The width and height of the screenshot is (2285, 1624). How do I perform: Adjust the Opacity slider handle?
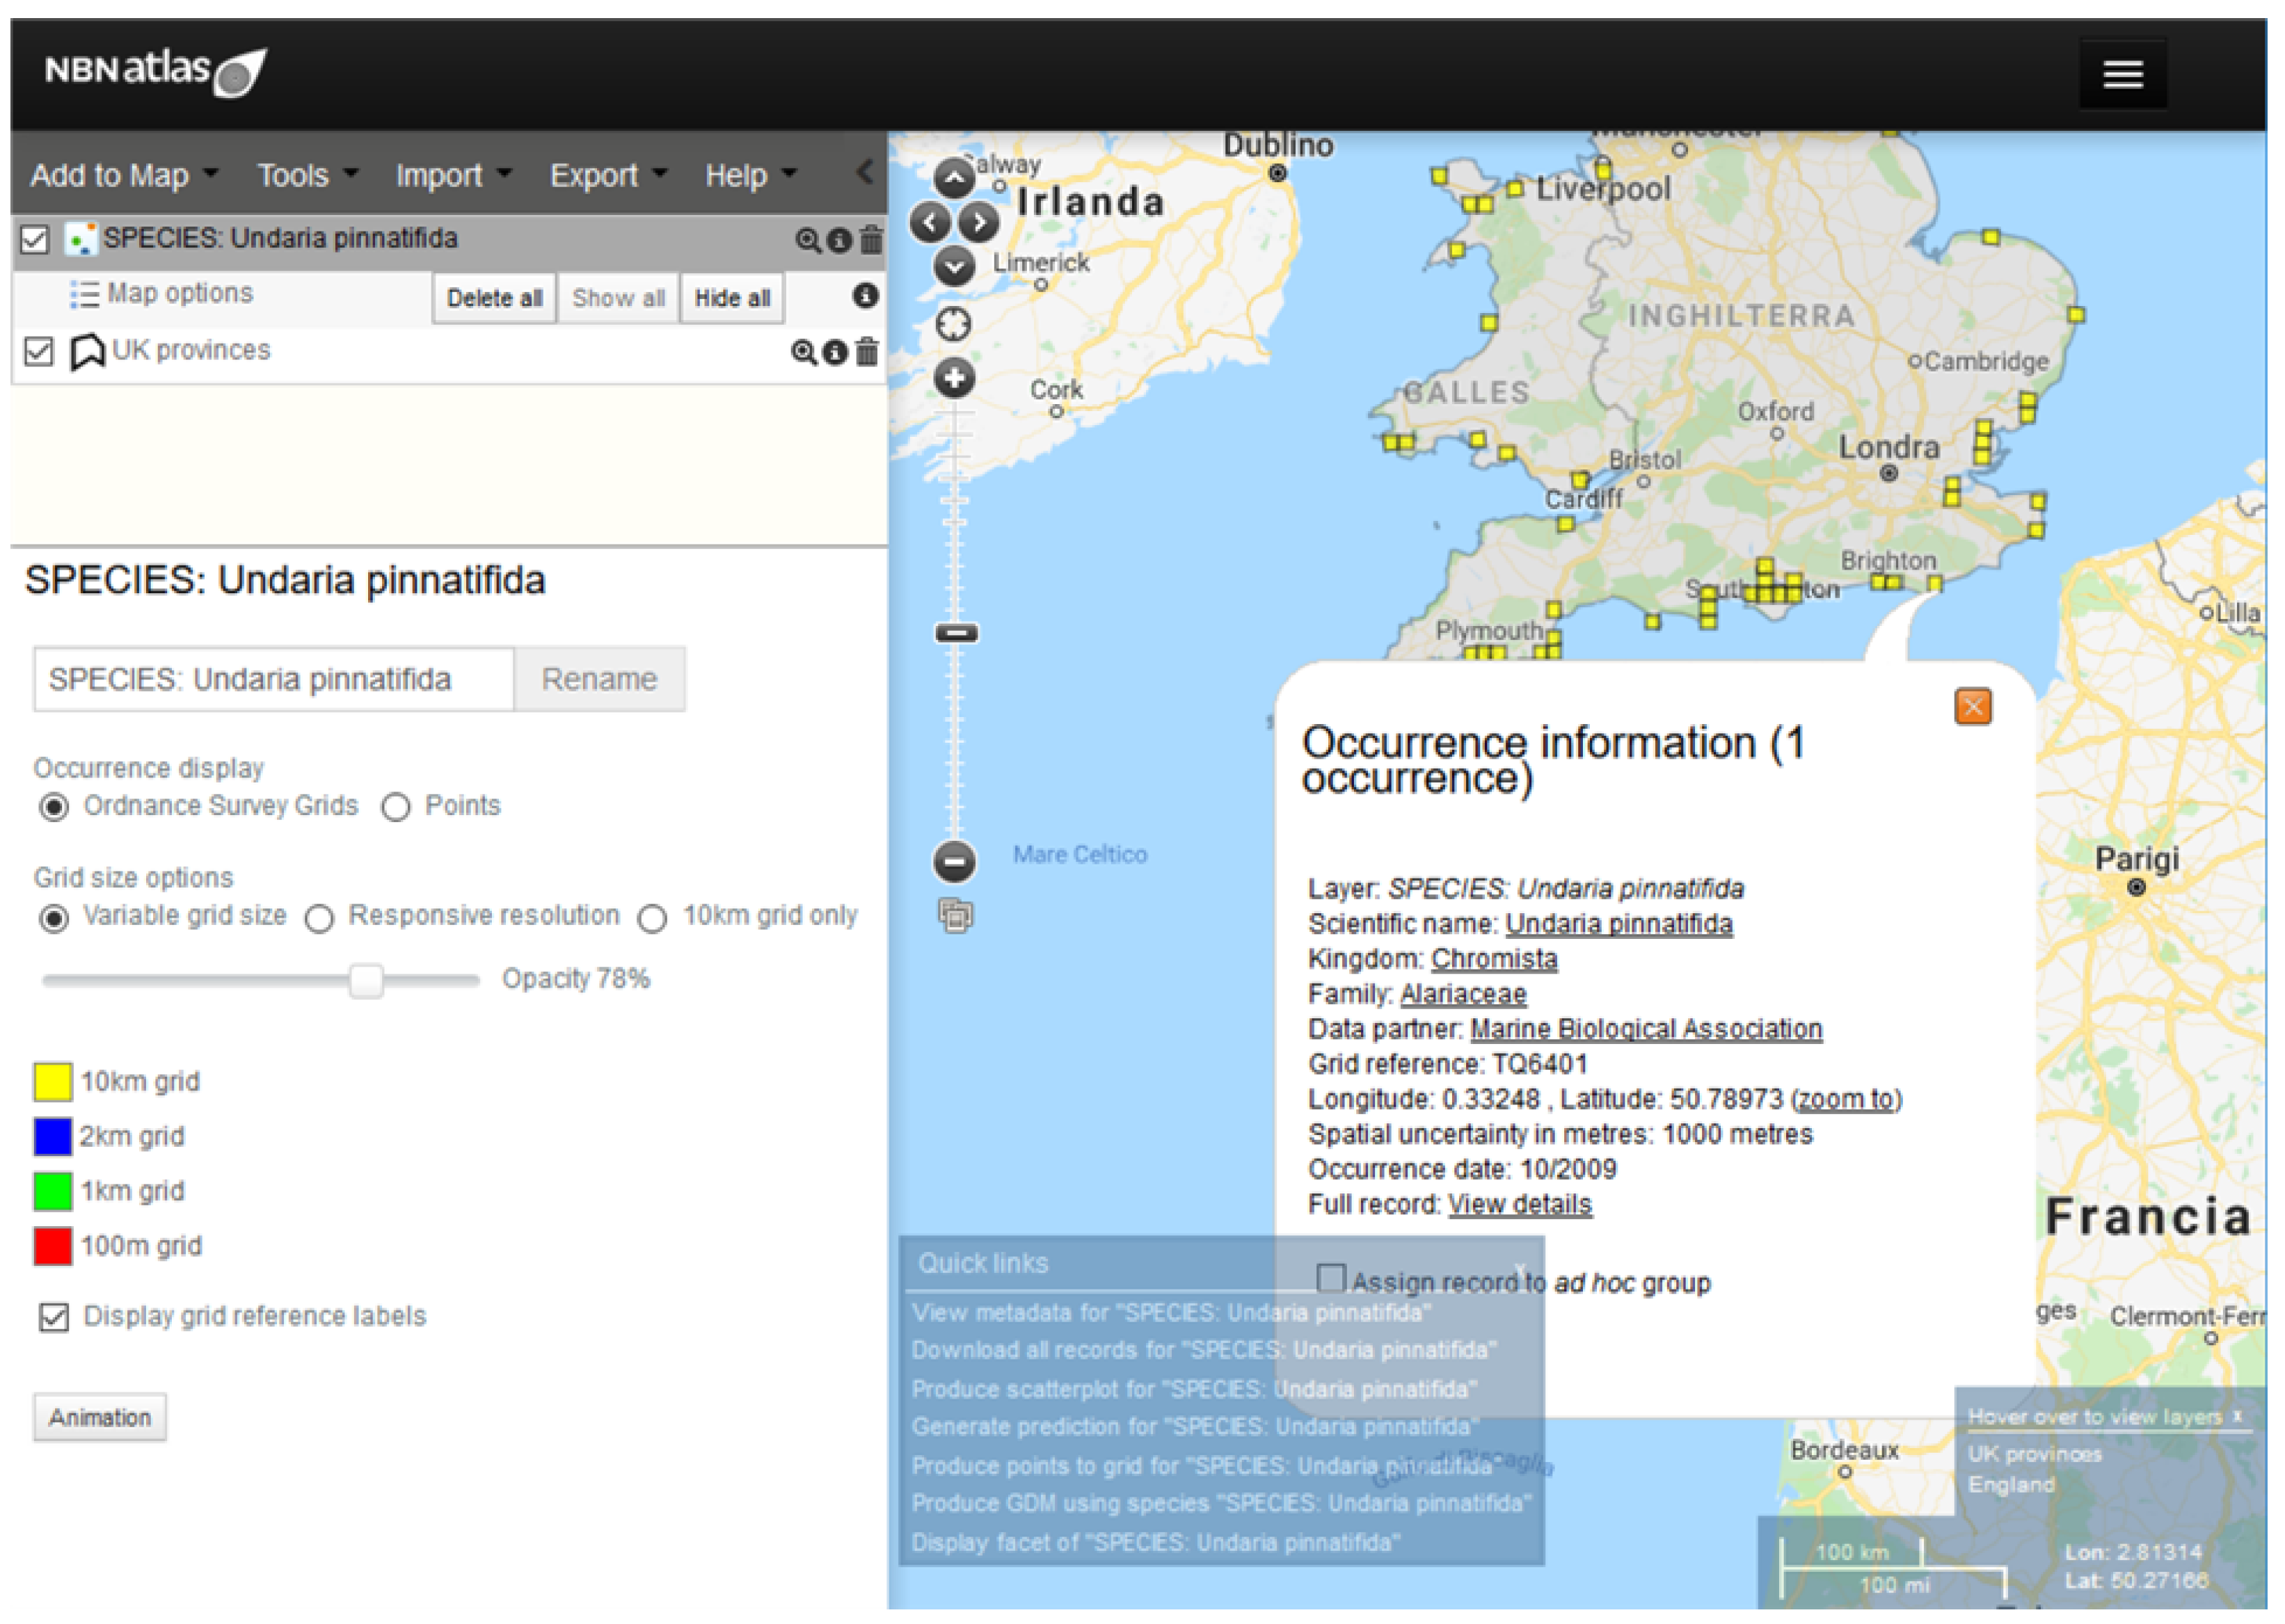coord(366,980)
